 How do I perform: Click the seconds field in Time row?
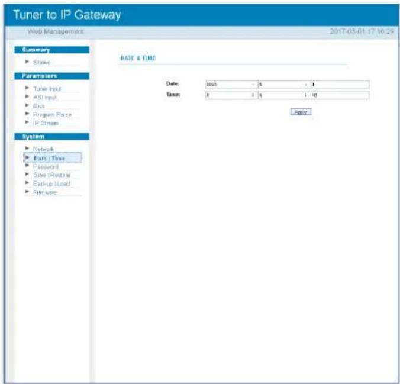[340, 95]
